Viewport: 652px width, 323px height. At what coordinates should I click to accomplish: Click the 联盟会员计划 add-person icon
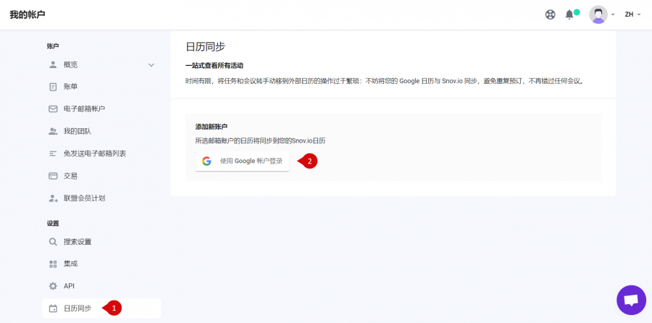(x=53, y=198)
